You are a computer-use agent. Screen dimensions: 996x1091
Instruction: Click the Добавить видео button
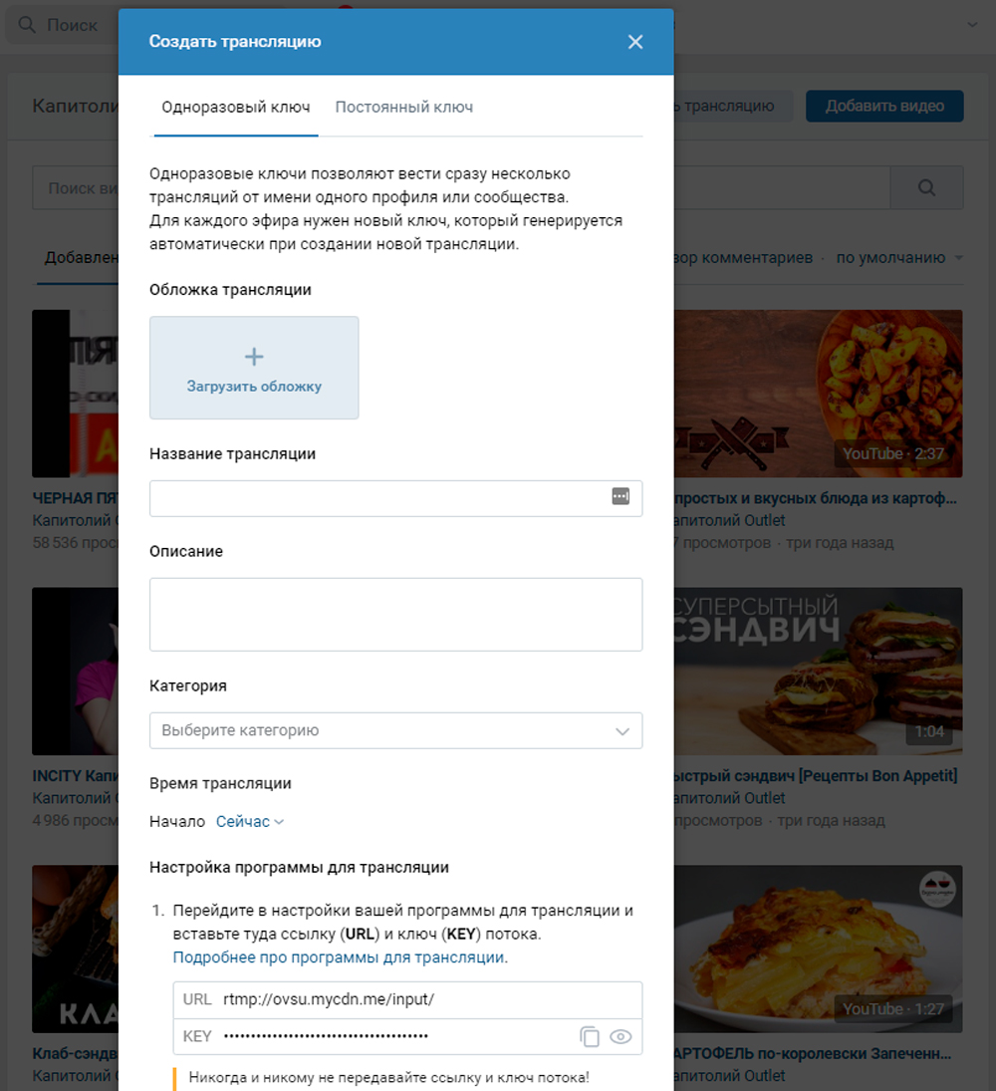(x=884, y=106)
